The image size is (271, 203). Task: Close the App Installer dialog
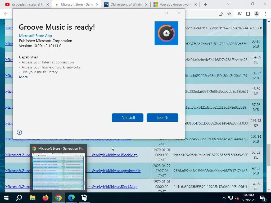pyautogui.click(x=179, y=13)
